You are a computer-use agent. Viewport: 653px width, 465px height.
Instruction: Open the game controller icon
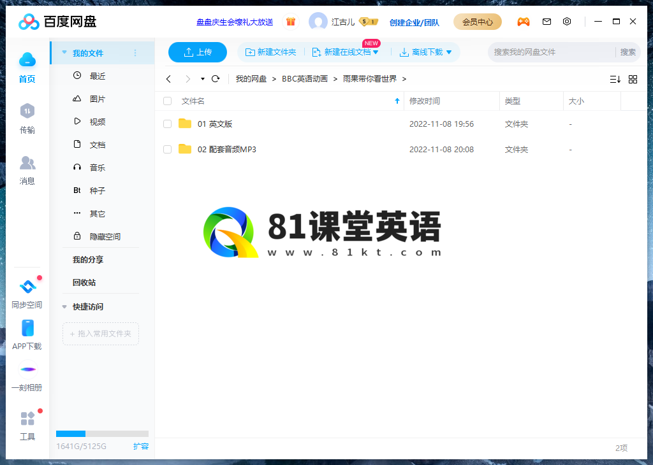524,22
